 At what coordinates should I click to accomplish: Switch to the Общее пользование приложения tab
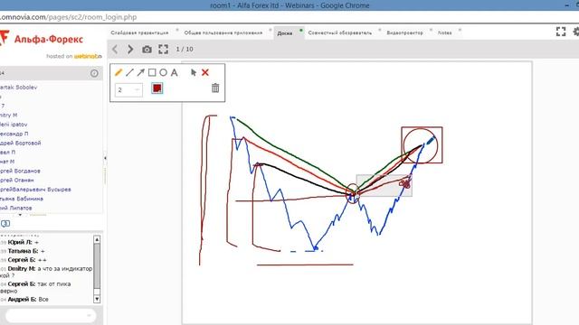(223, 32)
